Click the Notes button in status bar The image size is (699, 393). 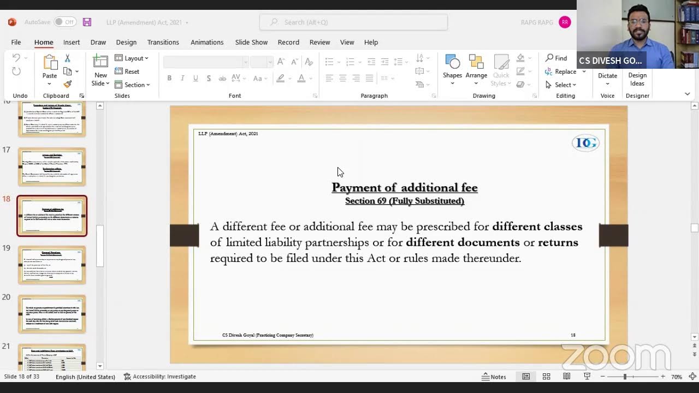(494, 377)
